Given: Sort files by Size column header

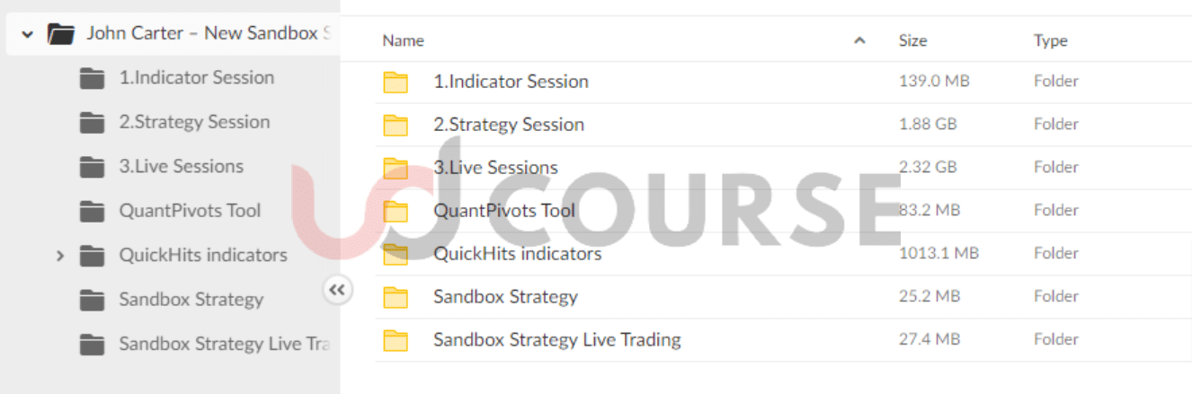Looking at the screenshot, I should 912,40.
